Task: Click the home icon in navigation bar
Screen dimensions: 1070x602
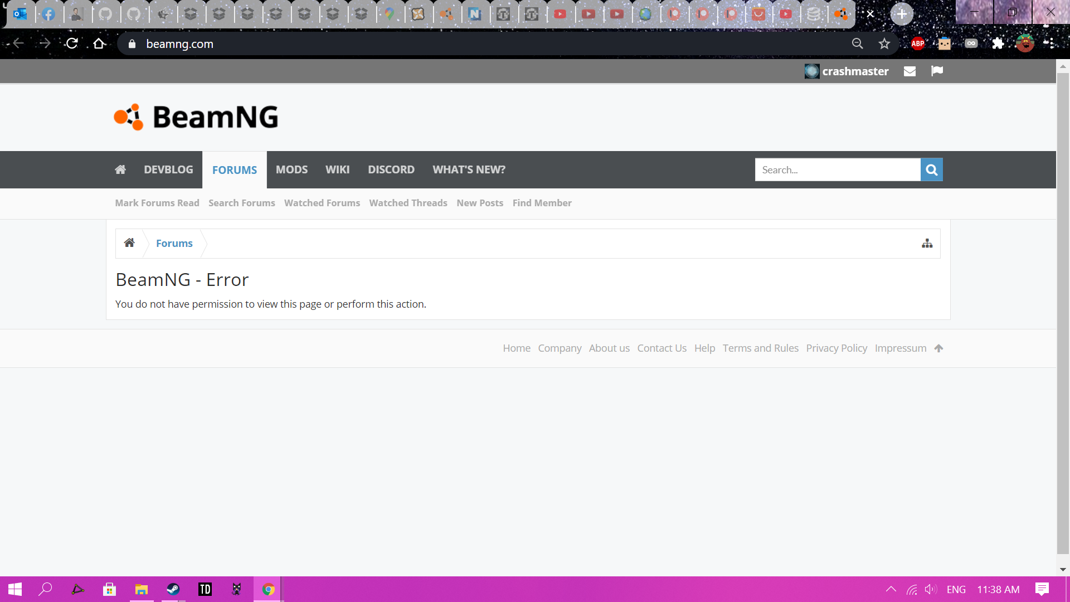Action: click(x=120, y=169)
